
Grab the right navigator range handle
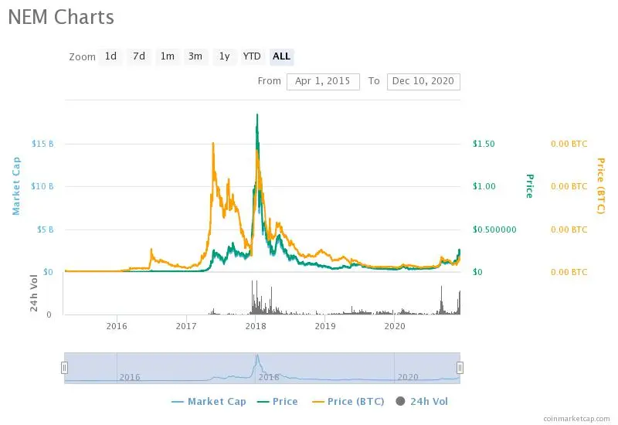(460, 368)
